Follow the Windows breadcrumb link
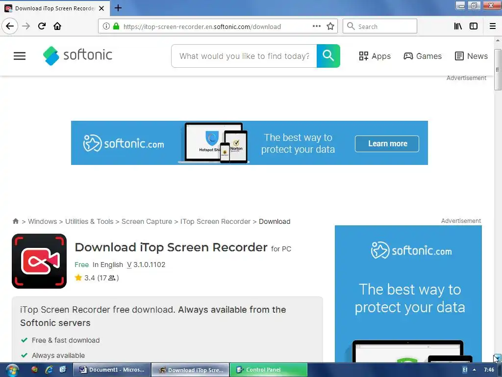This screenshot has height=377, width=502. point(42,221)
